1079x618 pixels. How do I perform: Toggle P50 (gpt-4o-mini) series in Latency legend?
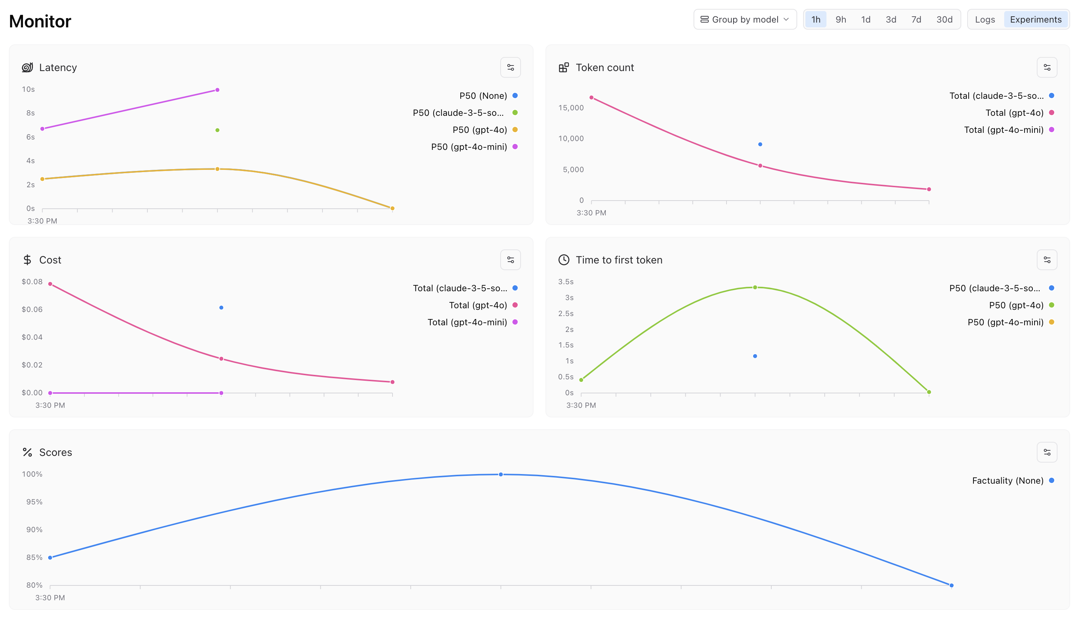pos(469,147)
